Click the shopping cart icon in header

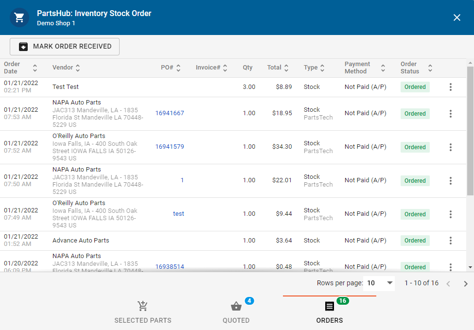click(19, 17)
